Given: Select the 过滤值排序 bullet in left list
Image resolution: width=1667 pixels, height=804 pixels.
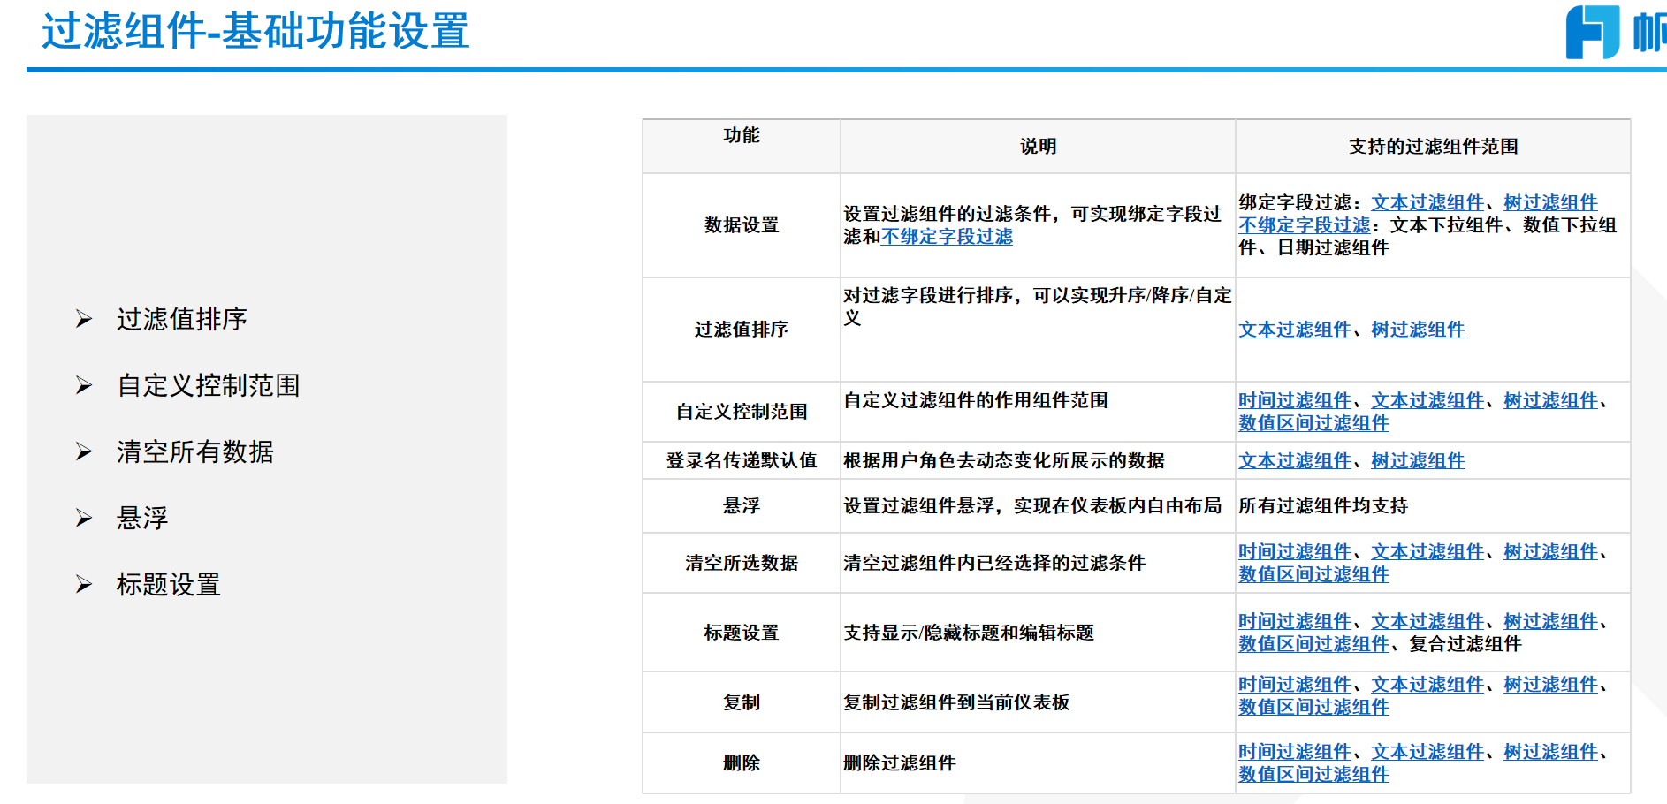Looking at the screenshot, I should (181, 319).
